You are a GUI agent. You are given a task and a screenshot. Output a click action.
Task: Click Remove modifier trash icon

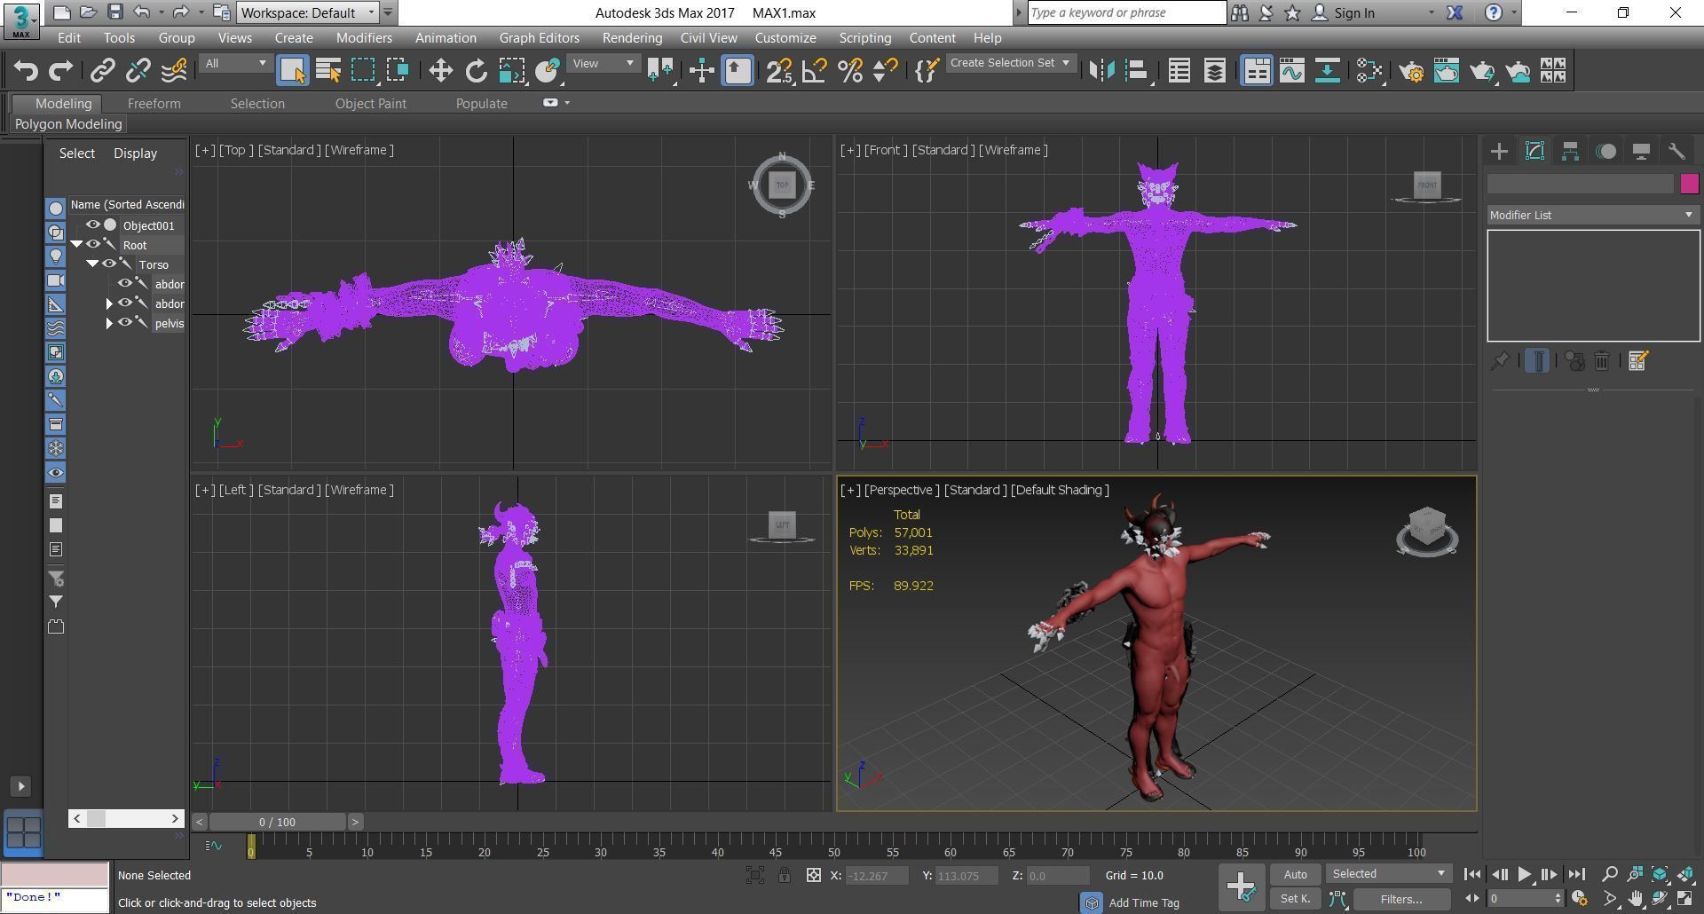point(1602,361)
